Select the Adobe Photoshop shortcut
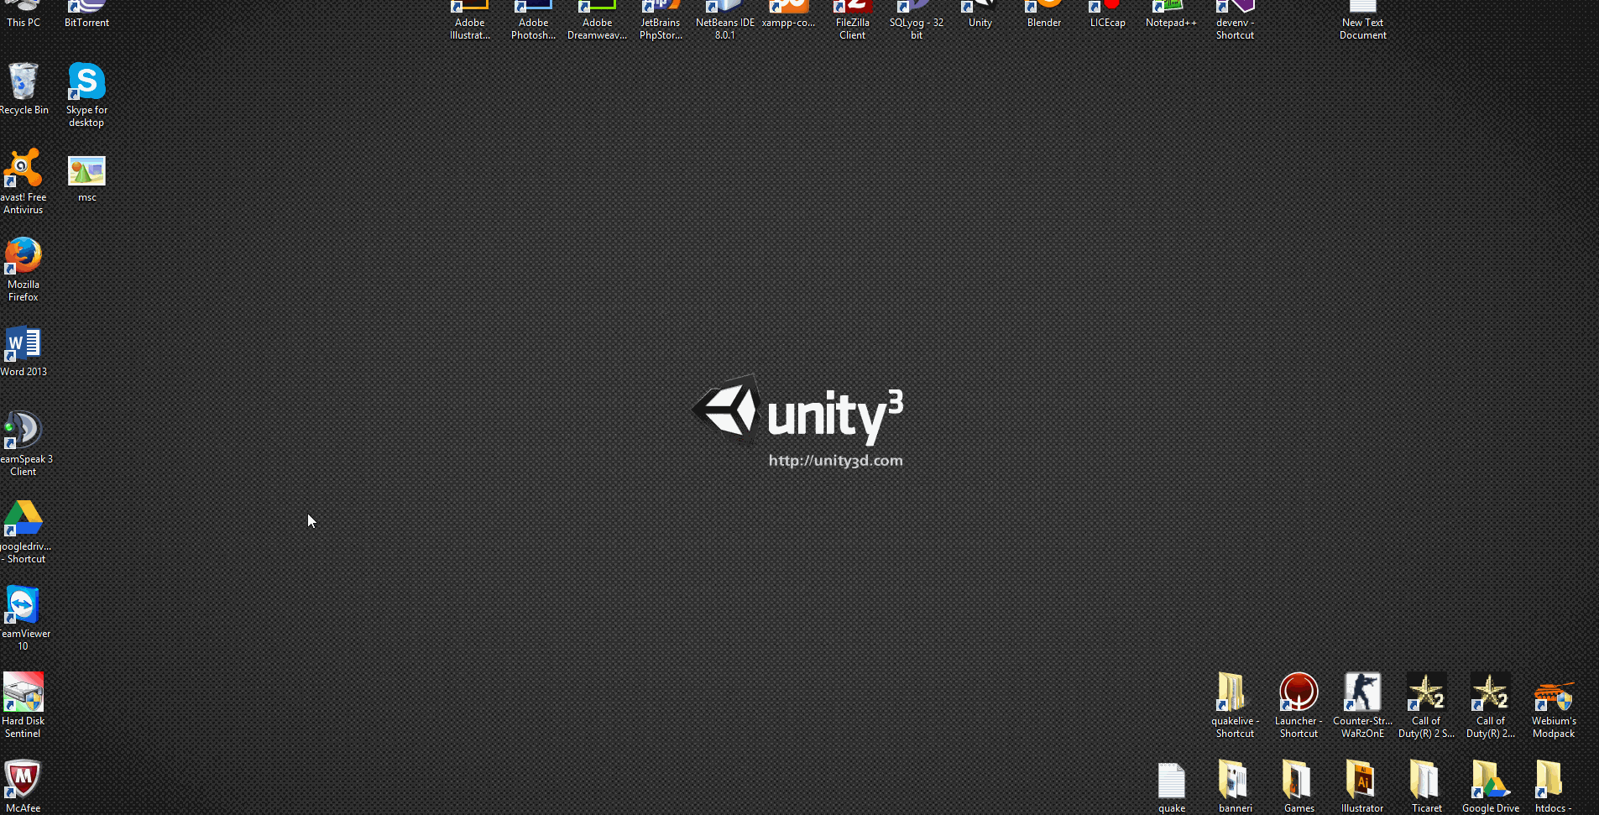The width and height of the screenshot is (1599, 815). [534, 20]
